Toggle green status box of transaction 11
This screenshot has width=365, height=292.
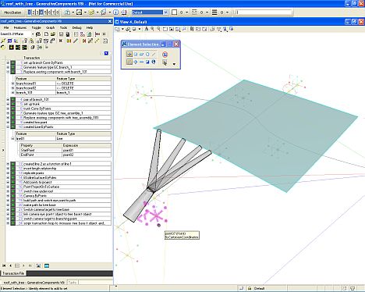click(x=12, y=164)
